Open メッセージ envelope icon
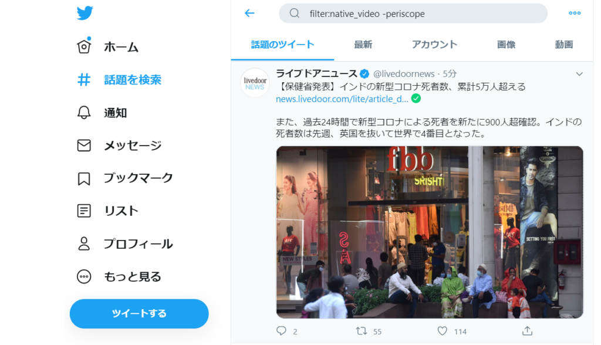The width and height of the screenshot is (601, 345). point(84,146)
